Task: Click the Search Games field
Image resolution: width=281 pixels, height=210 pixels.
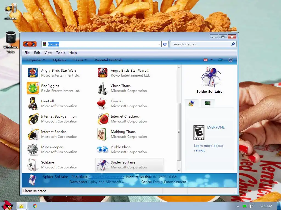Action: 203,44
